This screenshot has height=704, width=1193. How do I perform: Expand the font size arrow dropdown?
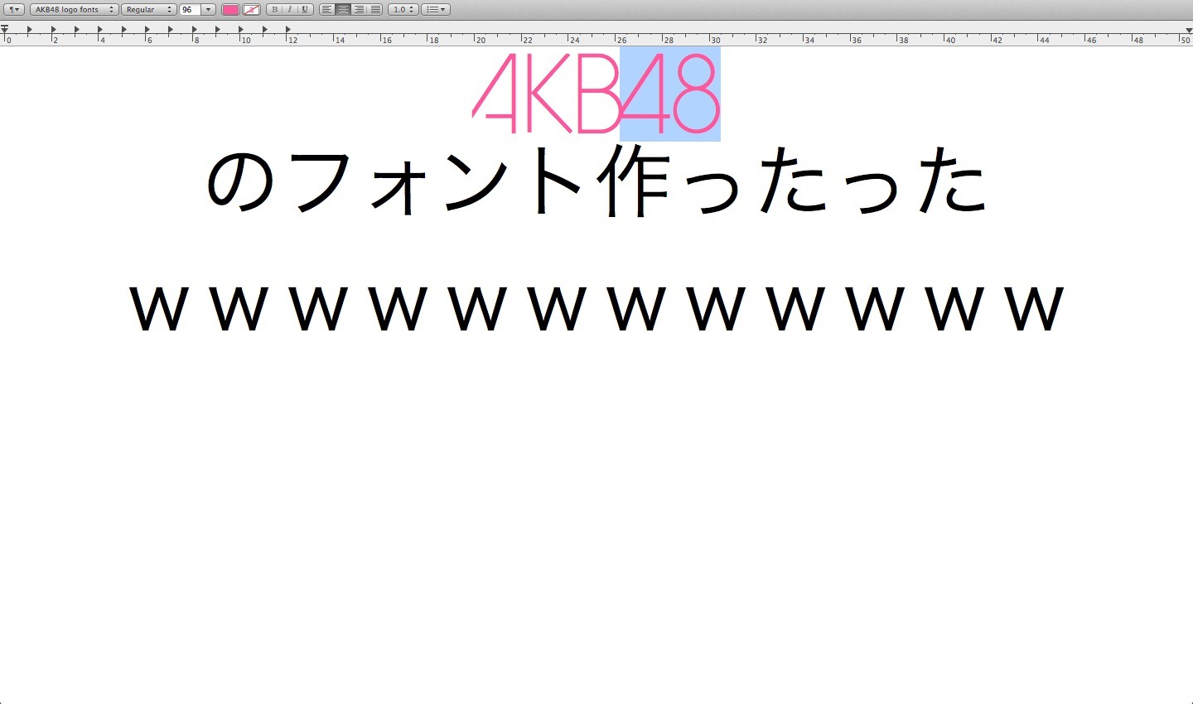(x=209, y=10)
